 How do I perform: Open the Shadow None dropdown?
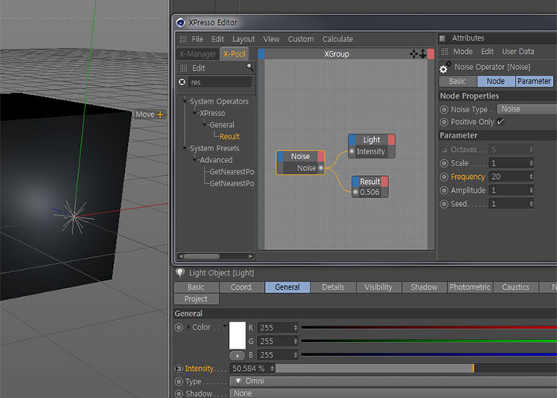point(393,393)
